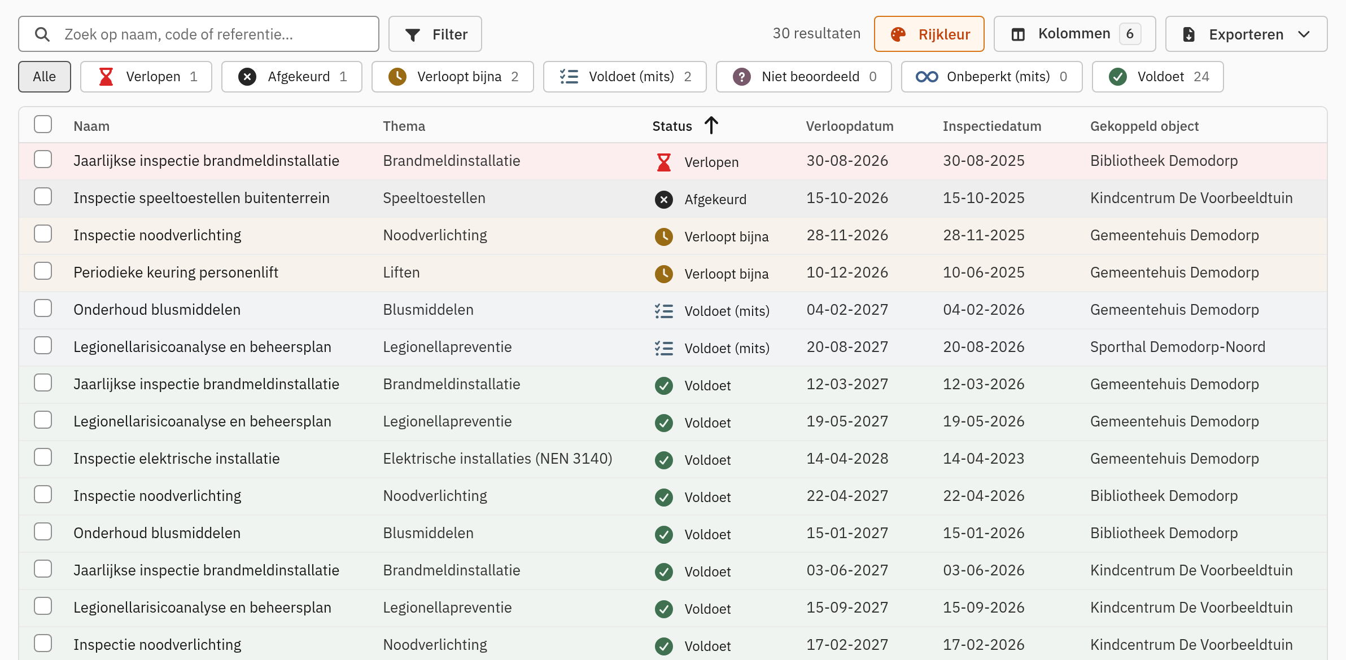Click the clock icon on Periodieke keuring personenlift
Screen dimensions: 1346x660
tap(664, 274)
